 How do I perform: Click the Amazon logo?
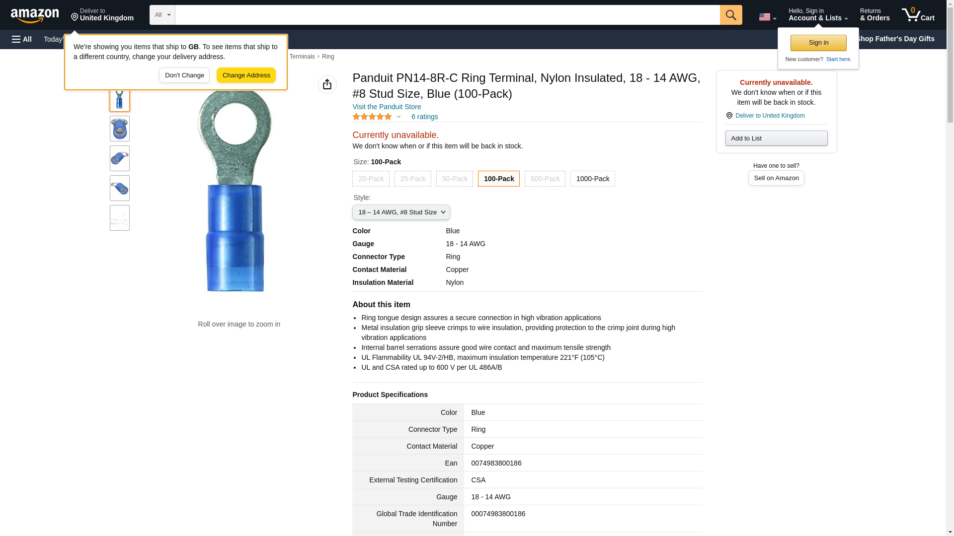(35, 15)
